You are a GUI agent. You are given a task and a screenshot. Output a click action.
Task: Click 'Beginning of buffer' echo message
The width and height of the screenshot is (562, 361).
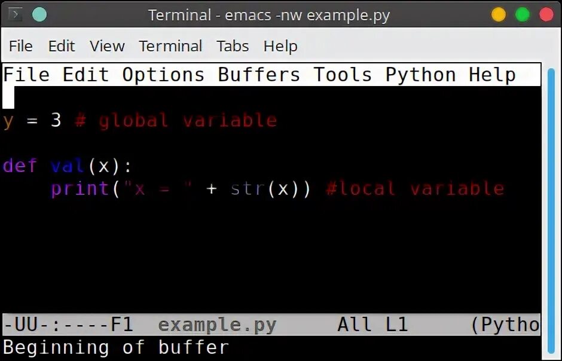[116, 347]
